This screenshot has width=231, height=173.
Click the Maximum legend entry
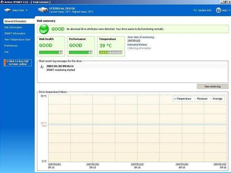pos(201,99)
